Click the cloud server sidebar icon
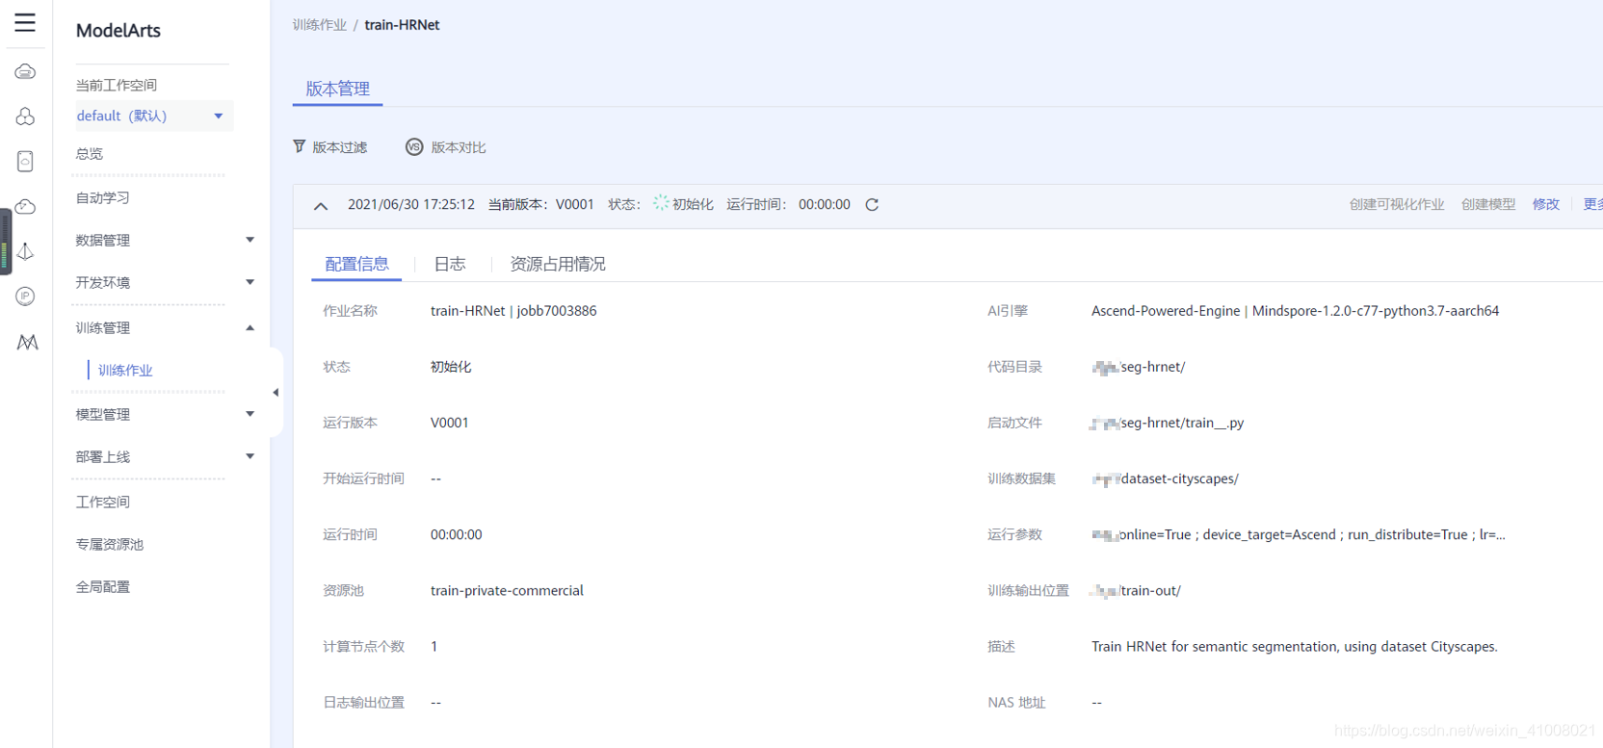Image resolution: width=1603 pixels, height=748 pixels. (x=26, y=72)
